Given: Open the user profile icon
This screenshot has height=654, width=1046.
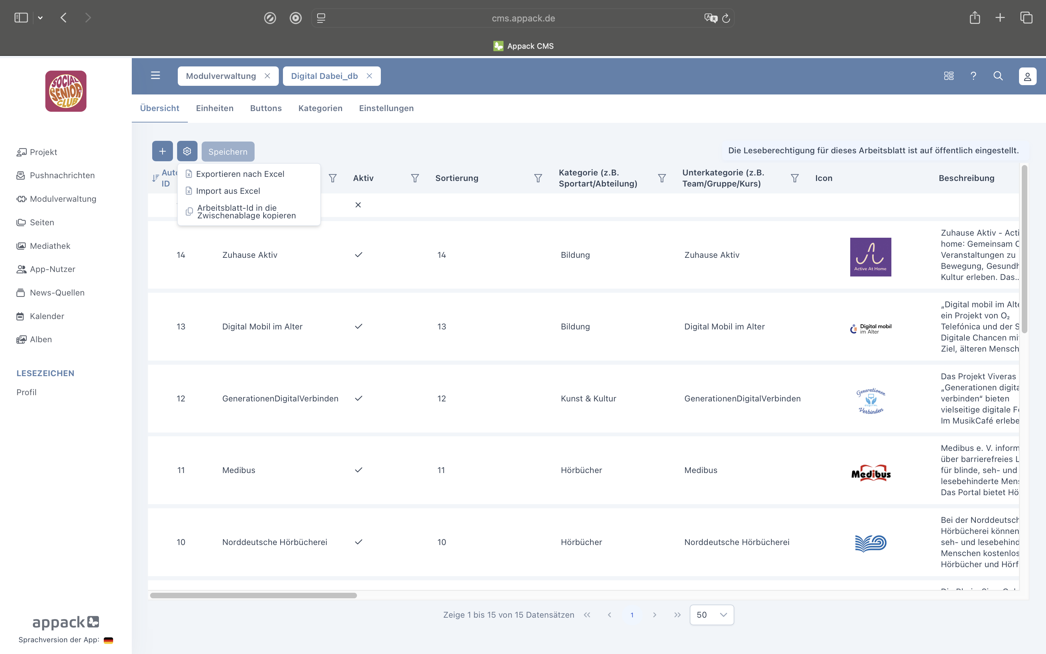Looking at the screenshot, I should coord(1027,76).
